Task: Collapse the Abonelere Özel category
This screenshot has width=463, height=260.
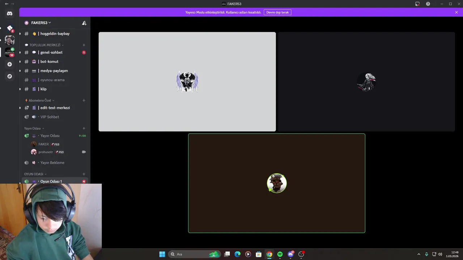Action: pos(39,100)
